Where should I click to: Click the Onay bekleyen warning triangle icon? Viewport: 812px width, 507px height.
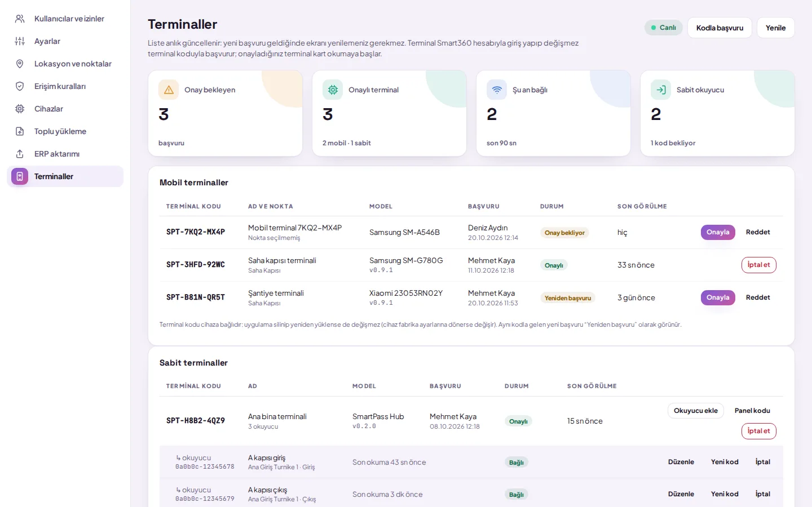pos(169,90)
